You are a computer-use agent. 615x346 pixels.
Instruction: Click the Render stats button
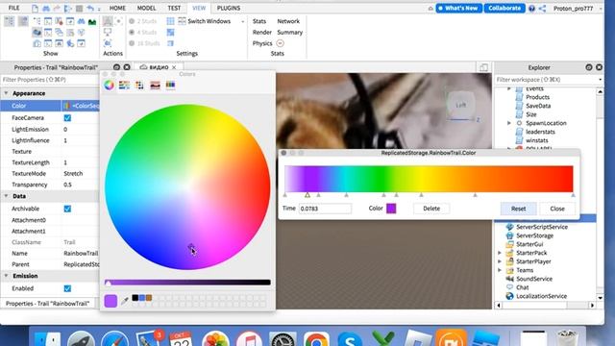click(x=262, y=32)
